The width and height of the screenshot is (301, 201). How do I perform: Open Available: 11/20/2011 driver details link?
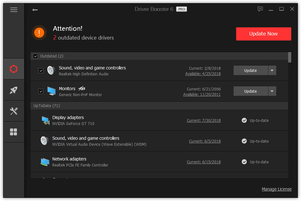pos(202,94)
